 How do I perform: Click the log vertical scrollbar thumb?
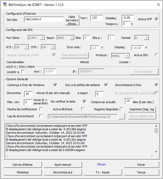(156, 131)
